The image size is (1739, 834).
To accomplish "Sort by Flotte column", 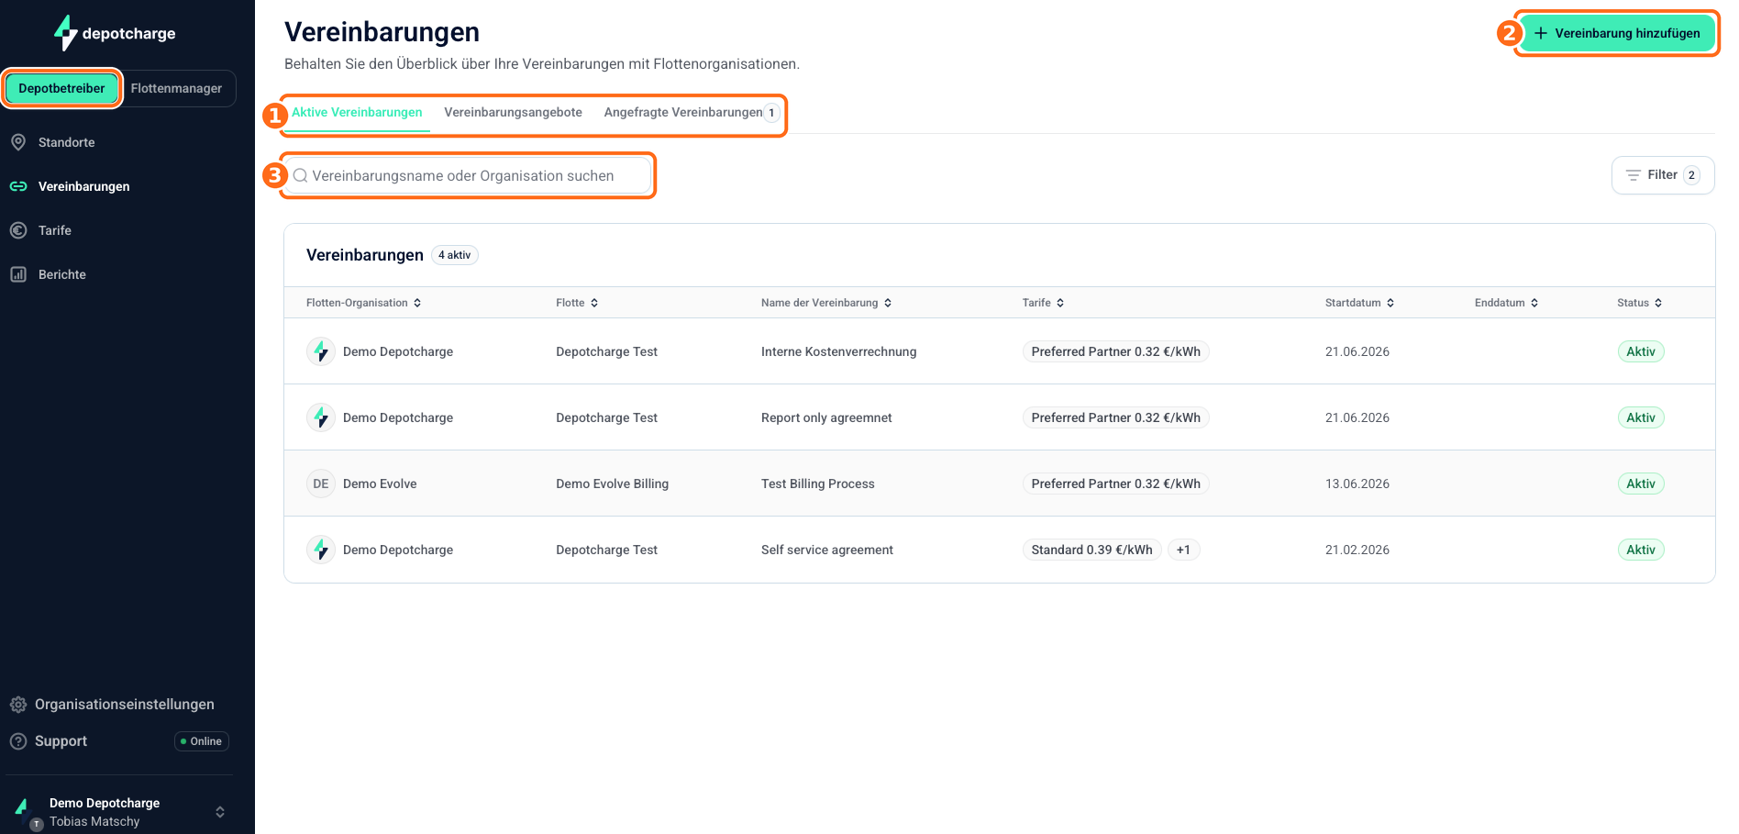I will (578, 303).
